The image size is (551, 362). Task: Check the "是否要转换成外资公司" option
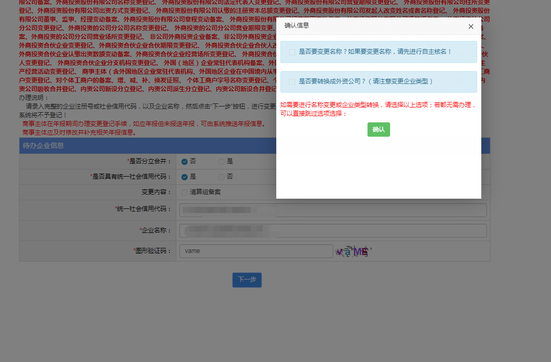[293, 82]
